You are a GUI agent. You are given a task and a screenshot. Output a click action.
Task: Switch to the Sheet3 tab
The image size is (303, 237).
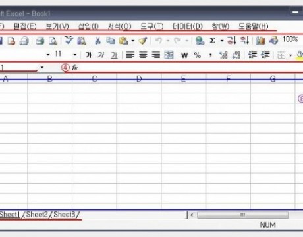(64, 215)
